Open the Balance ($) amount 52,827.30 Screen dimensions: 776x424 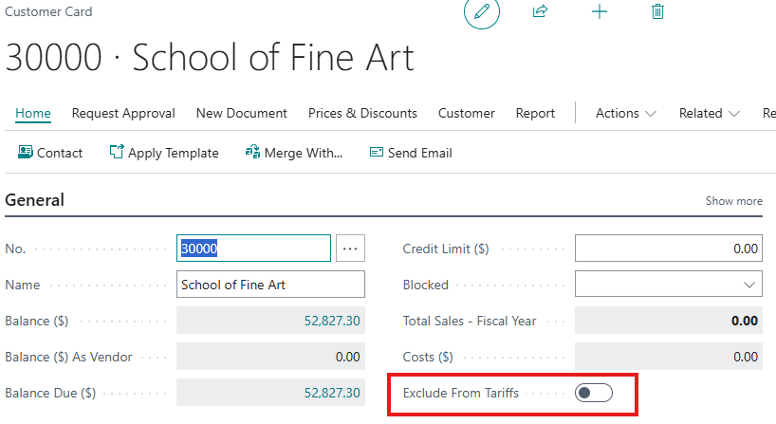tap(331, 322)
